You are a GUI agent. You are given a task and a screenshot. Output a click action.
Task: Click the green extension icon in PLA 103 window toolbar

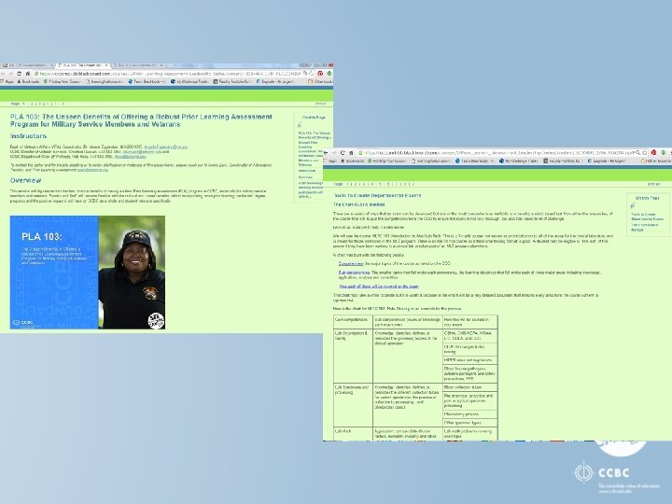pyautogui.click(x=329, y=74)
